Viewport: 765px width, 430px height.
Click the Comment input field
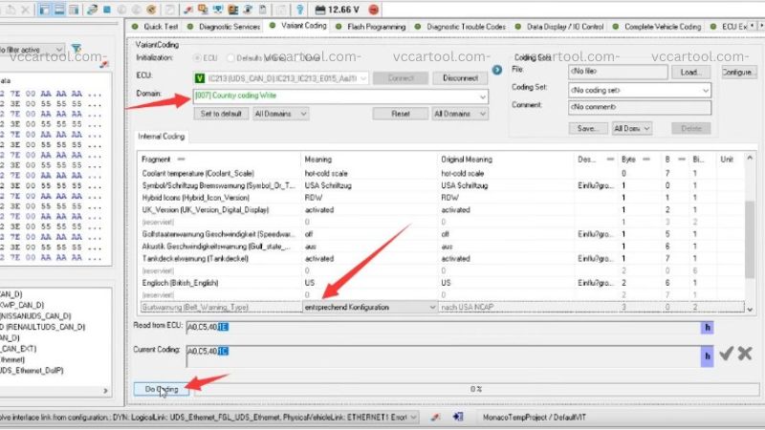640,107
